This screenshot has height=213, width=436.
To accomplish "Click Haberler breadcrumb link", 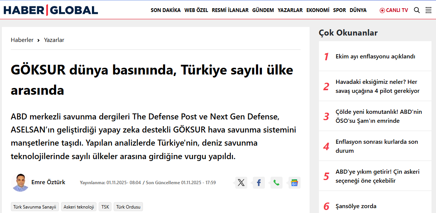I will pyautogui.click(x=22, y=40).
